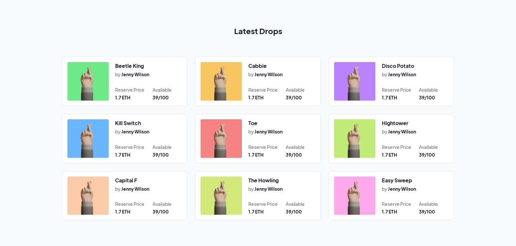Click the Cabbie title
Viewport: 516px width, 246px height.
coord(257,66)
